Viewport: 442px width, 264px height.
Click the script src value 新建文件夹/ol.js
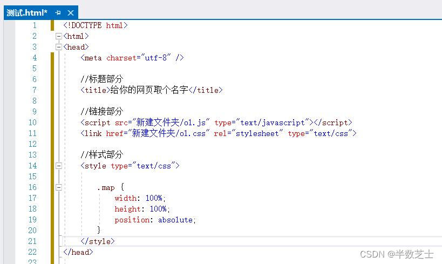click(x=171, y=123)
